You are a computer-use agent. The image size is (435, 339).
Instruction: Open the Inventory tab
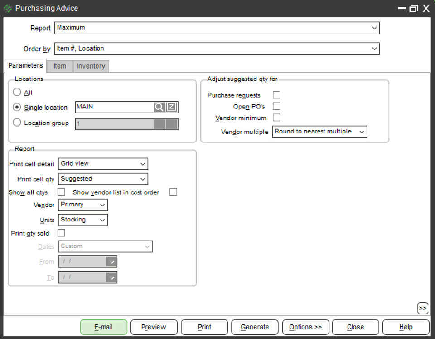pos(91,66)
